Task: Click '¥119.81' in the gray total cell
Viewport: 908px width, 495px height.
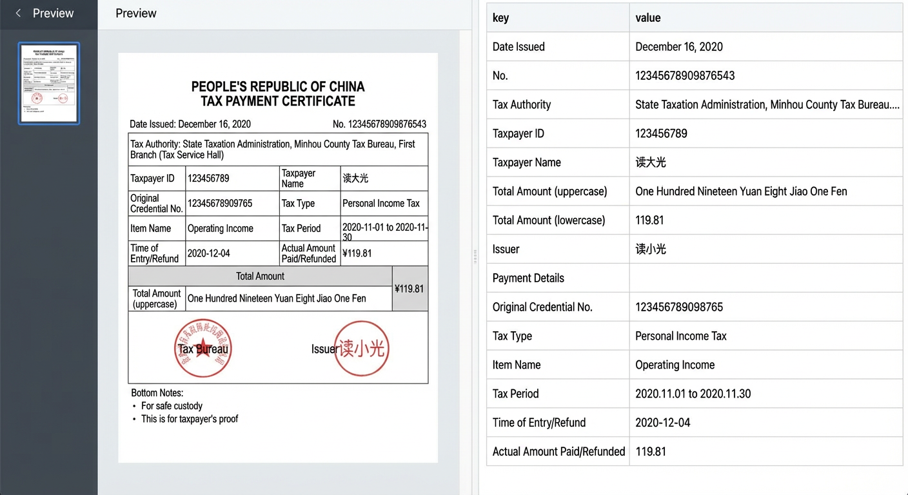Action: [410, 289]
